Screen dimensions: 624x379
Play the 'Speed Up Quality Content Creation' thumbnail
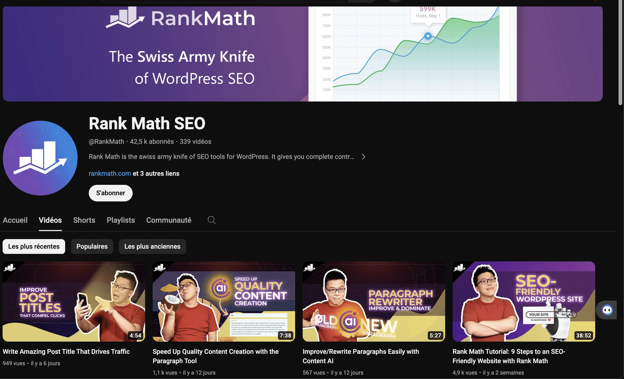224,301
